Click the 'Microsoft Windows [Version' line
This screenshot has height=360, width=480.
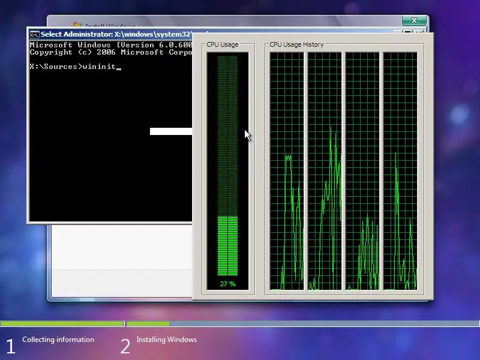tap(111, 44)
